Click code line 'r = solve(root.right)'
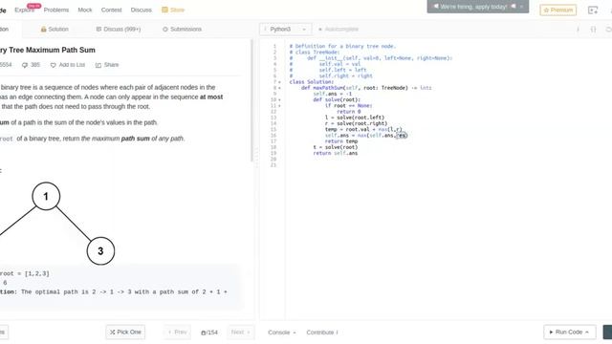Screen dimensions: 612x344 [x=356, y=123]
